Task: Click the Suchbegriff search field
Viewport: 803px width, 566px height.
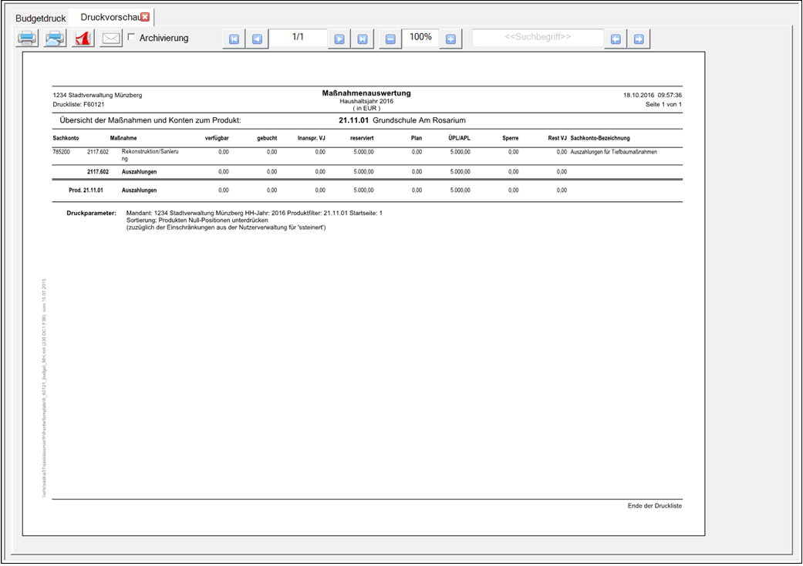Action: (x=538, y=38)
